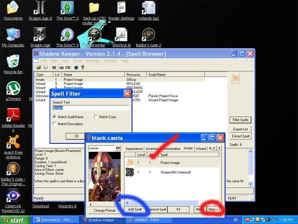The height and width of the screenshot is (224, 298).
Task: Switch to the Appearance tab
Action: (134, 149)
